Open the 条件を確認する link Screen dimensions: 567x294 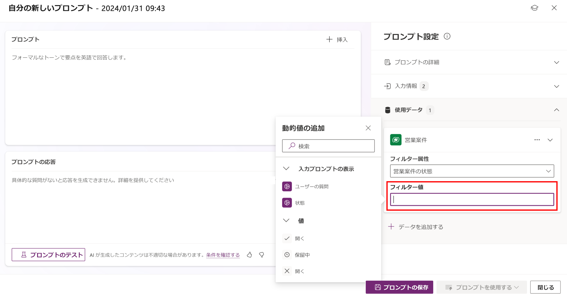pos(223,255)
